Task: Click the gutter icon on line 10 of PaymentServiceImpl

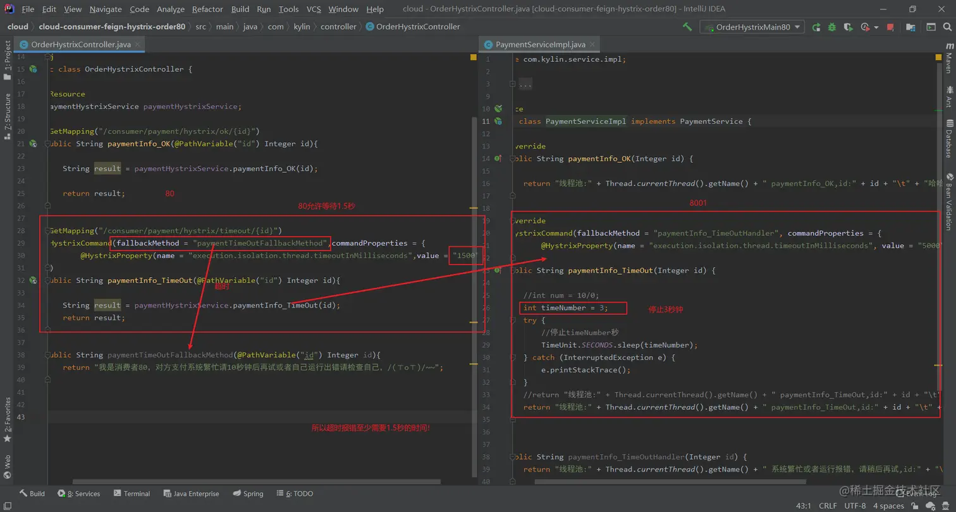Action: point(498,109)
